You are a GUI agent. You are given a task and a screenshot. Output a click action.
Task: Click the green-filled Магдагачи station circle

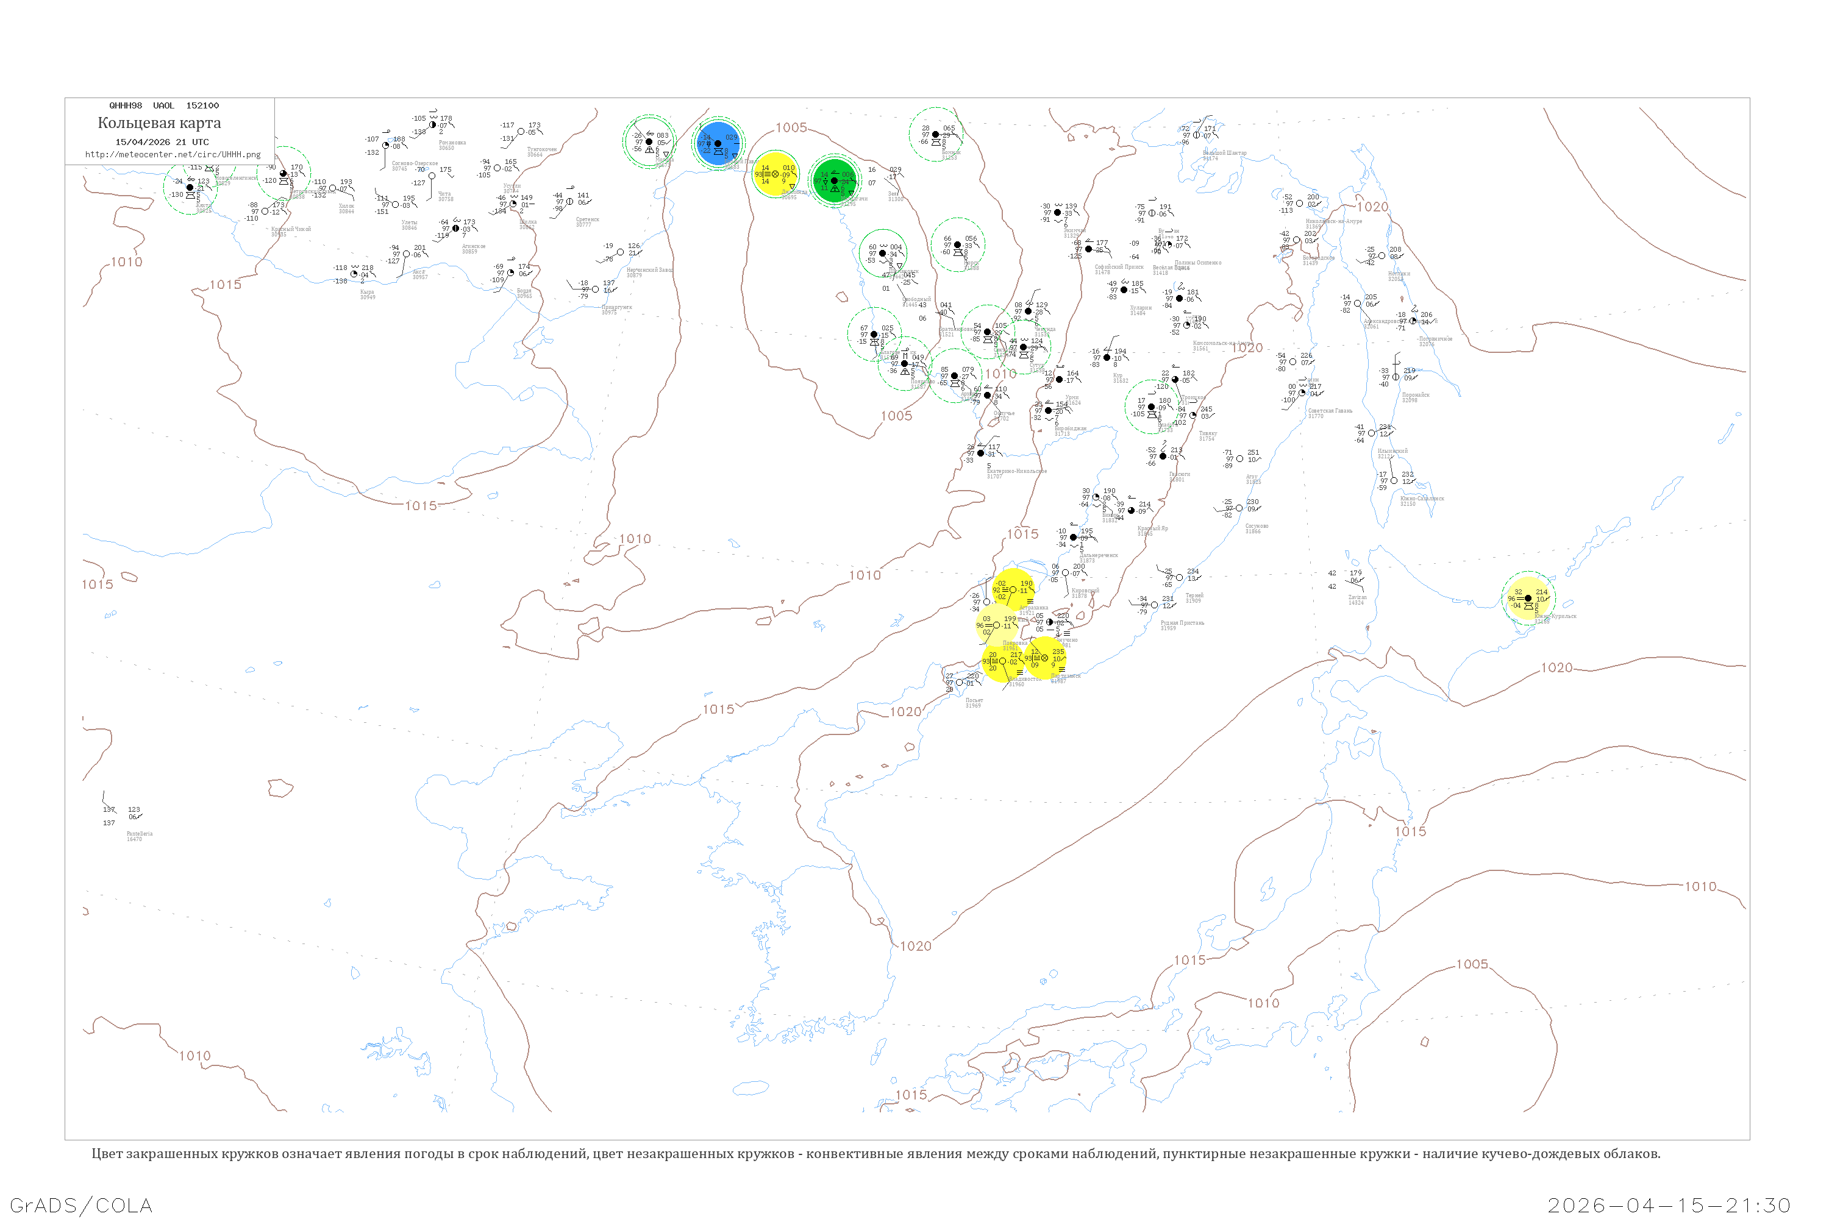[x=833, y=181]
